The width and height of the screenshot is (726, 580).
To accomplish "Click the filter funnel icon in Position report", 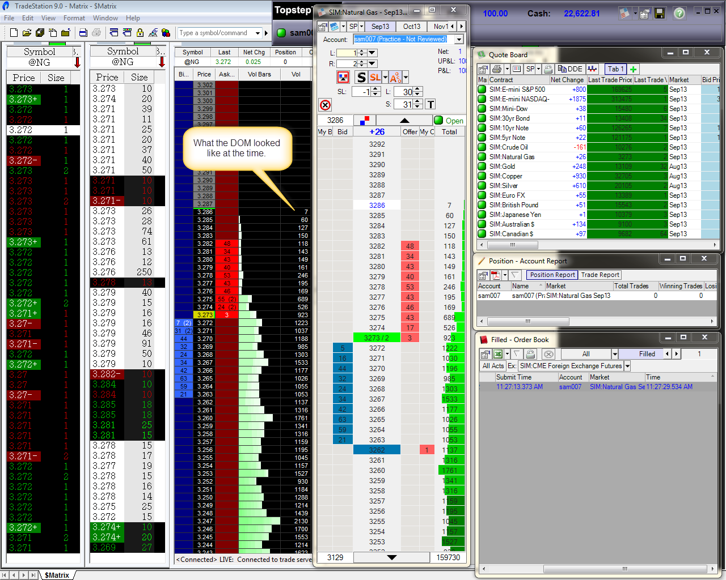I will click(515, 275).
